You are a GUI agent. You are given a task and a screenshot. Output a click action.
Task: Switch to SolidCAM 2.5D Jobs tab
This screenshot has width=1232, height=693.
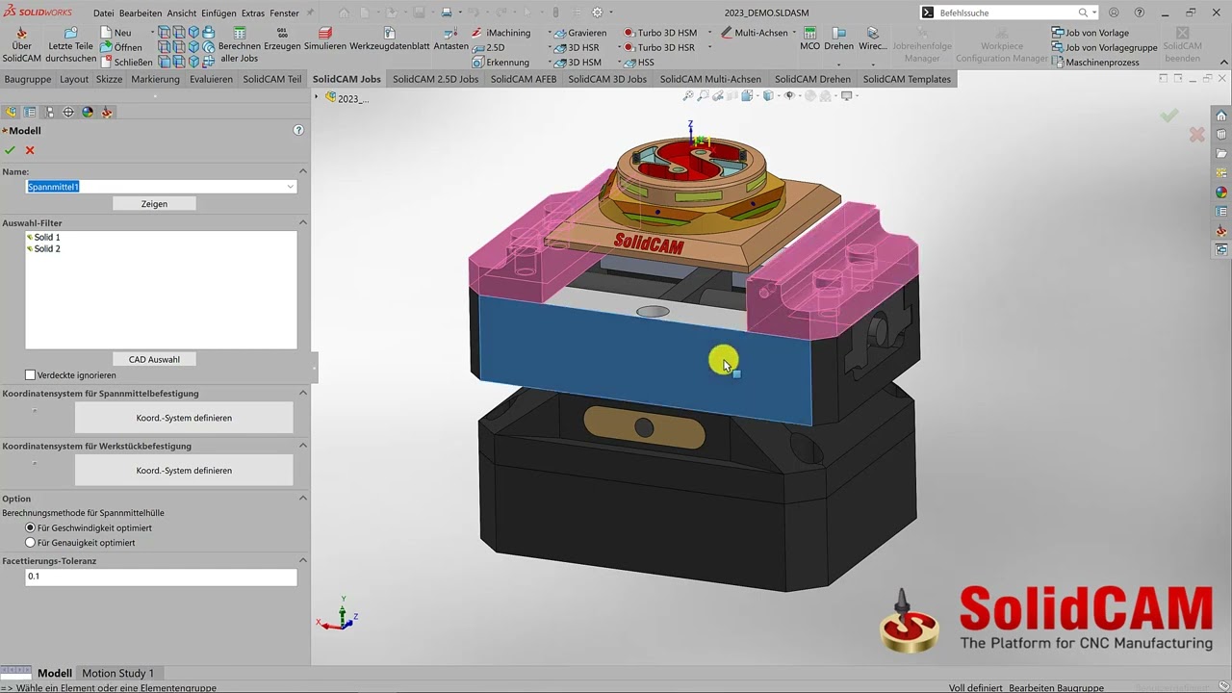point(435,79)
